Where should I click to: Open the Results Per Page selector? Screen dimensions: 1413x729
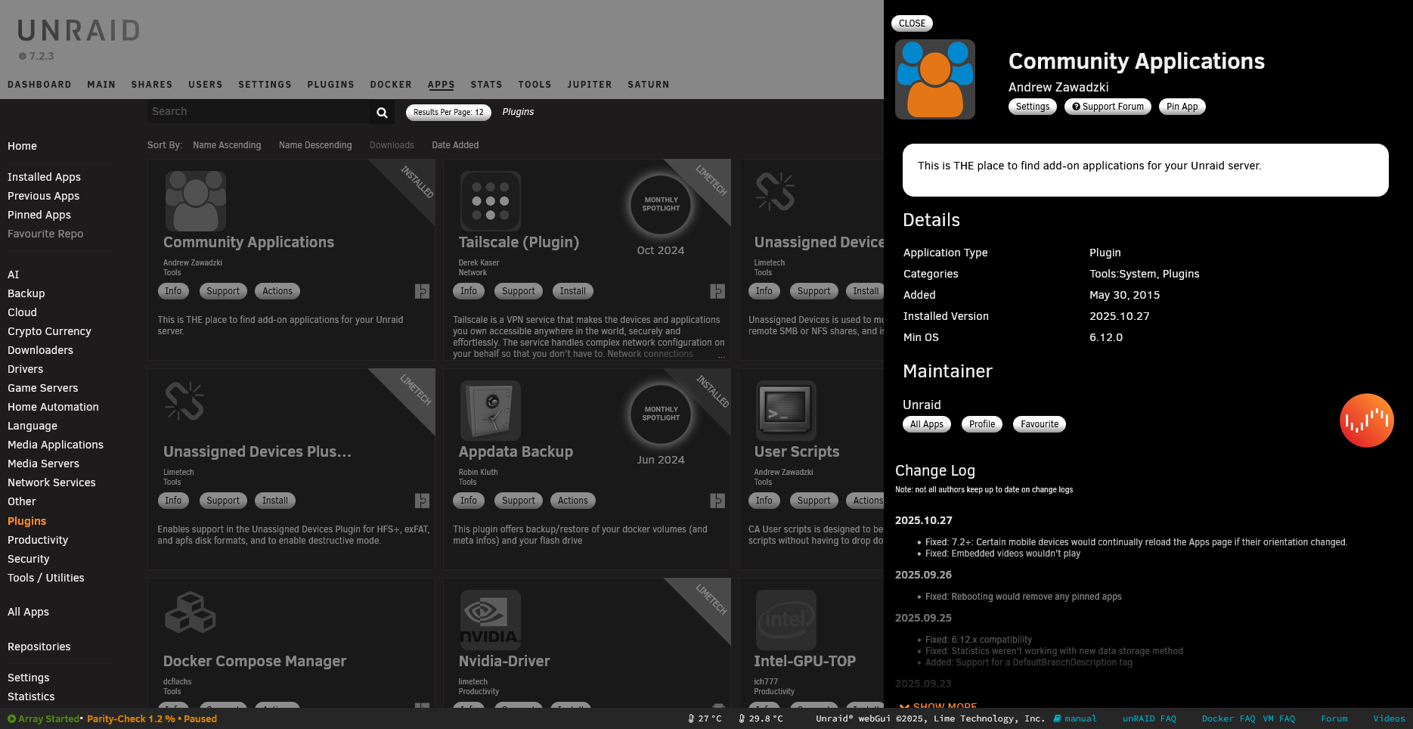[x=448, y=112]
